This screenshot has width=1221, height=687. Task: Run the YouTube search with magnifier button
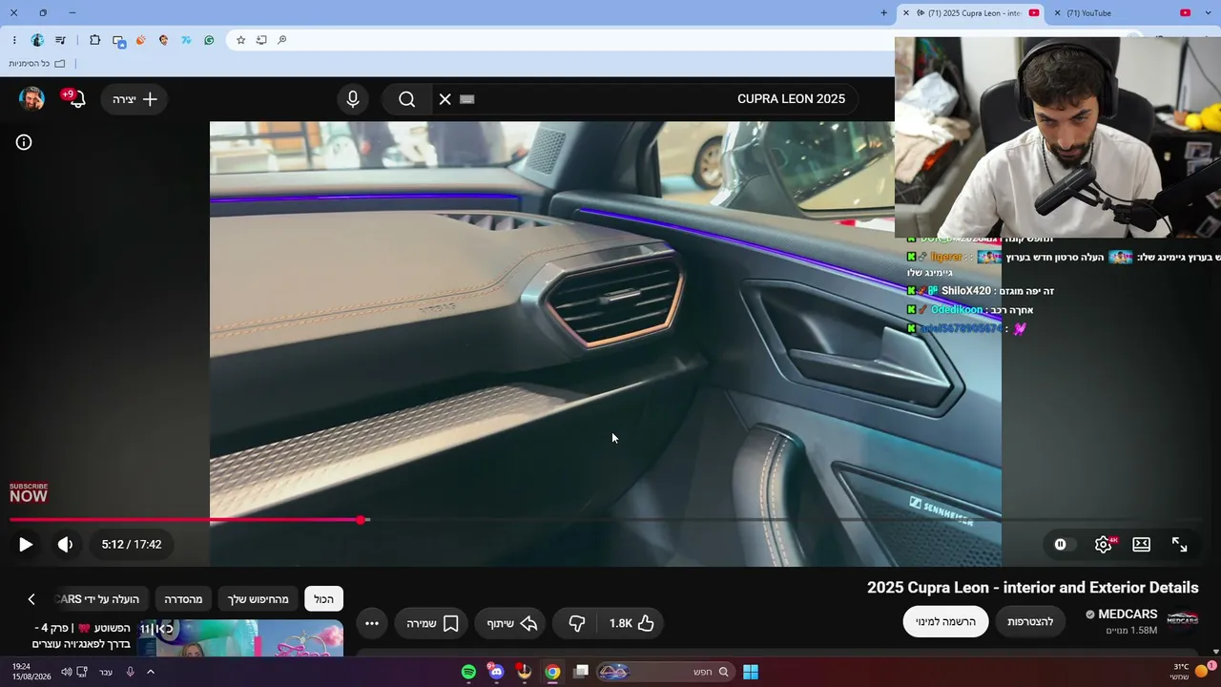click(407, 99)
